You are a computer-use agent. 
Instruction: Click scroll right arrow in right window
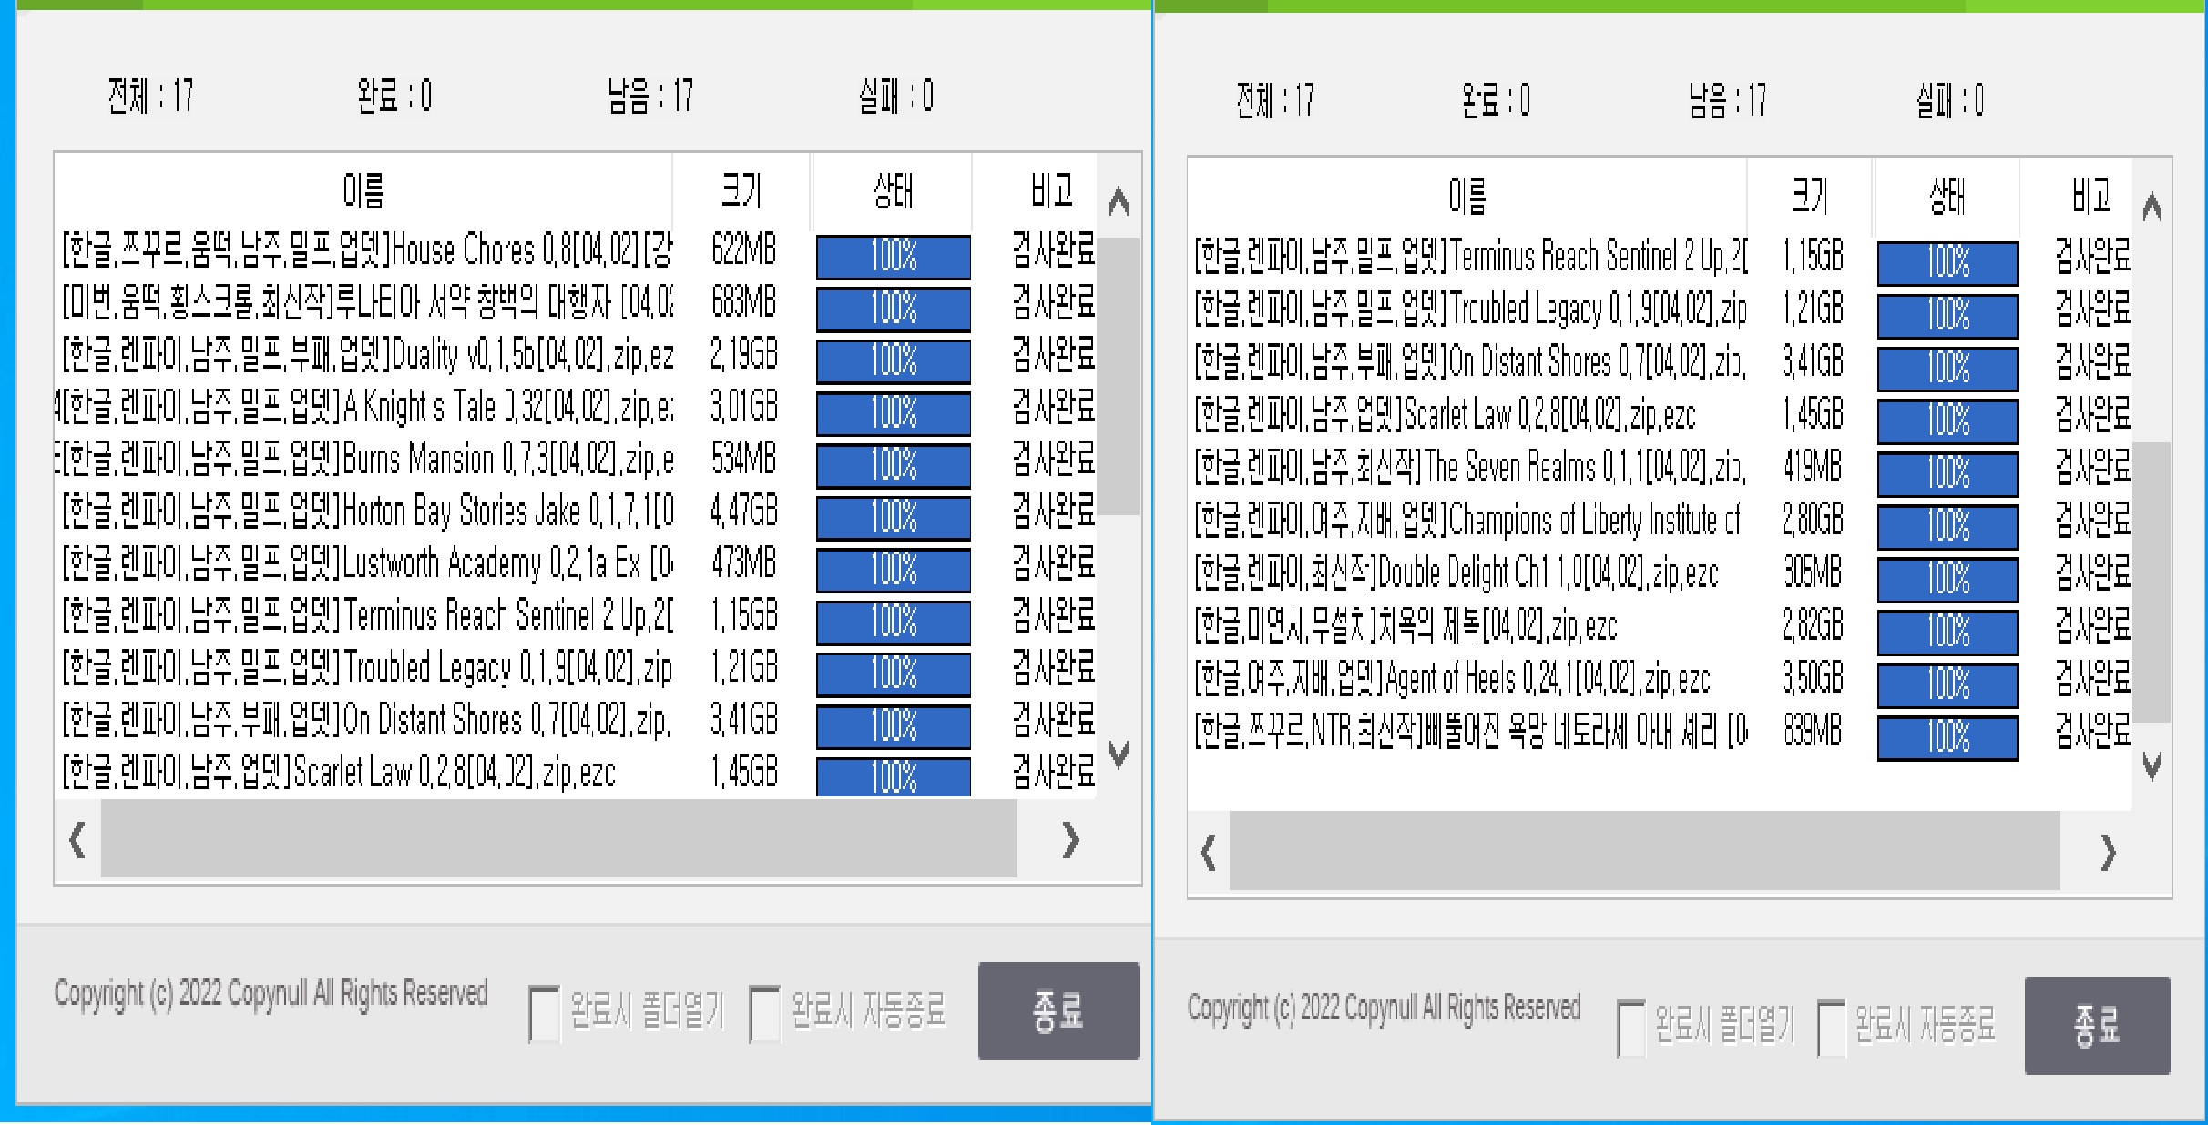coord(2108,853)
